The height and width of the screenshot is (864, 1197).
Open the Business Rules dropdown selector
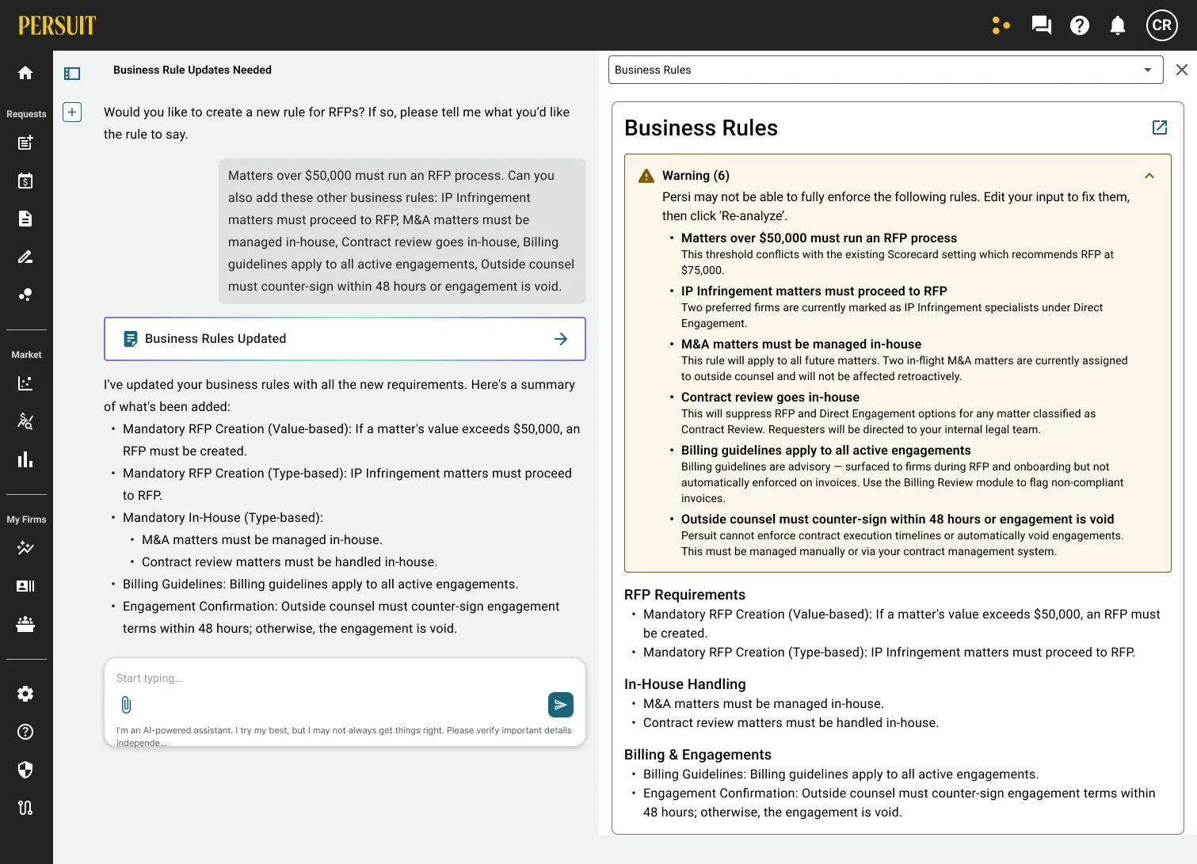tap(886, 70)
